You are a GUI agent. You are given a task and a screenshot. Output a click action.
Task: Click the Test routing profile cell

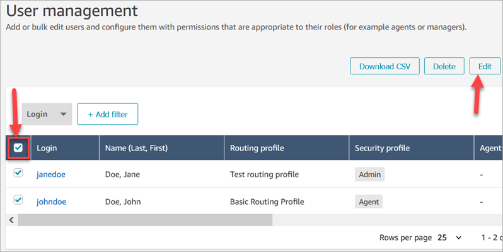pyautogui.click(x=264, y=175)
